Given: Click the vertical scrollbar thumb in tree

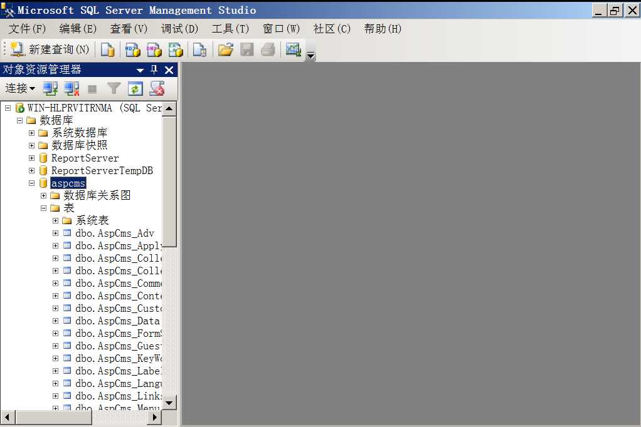Looking at the screenshot, I should coord(169,182).
